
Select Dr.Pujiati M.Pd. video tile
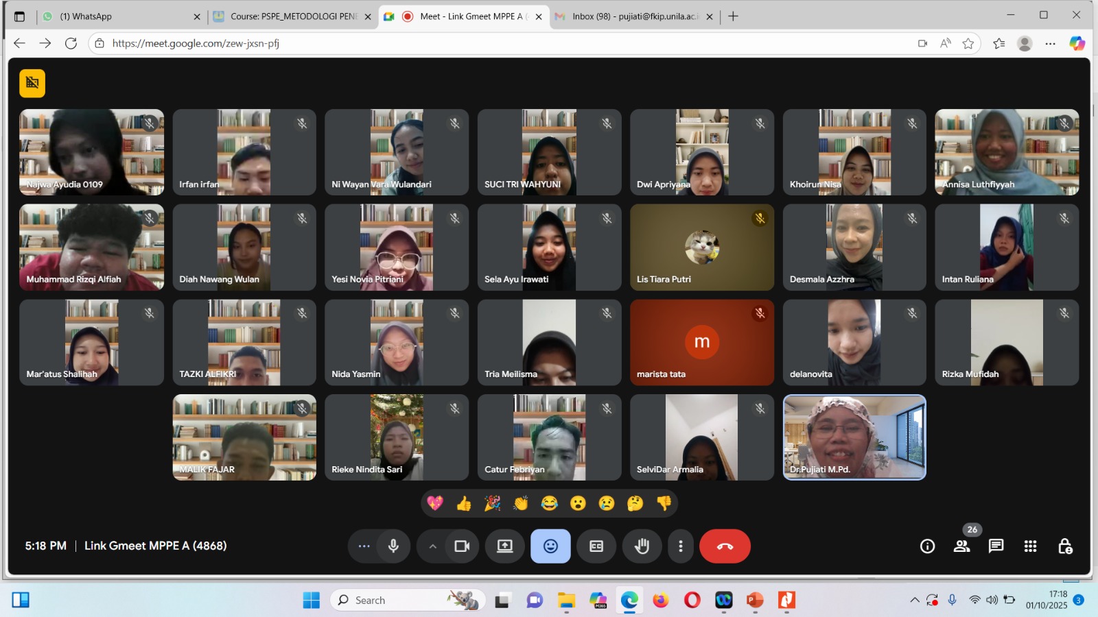click(854, 437)
